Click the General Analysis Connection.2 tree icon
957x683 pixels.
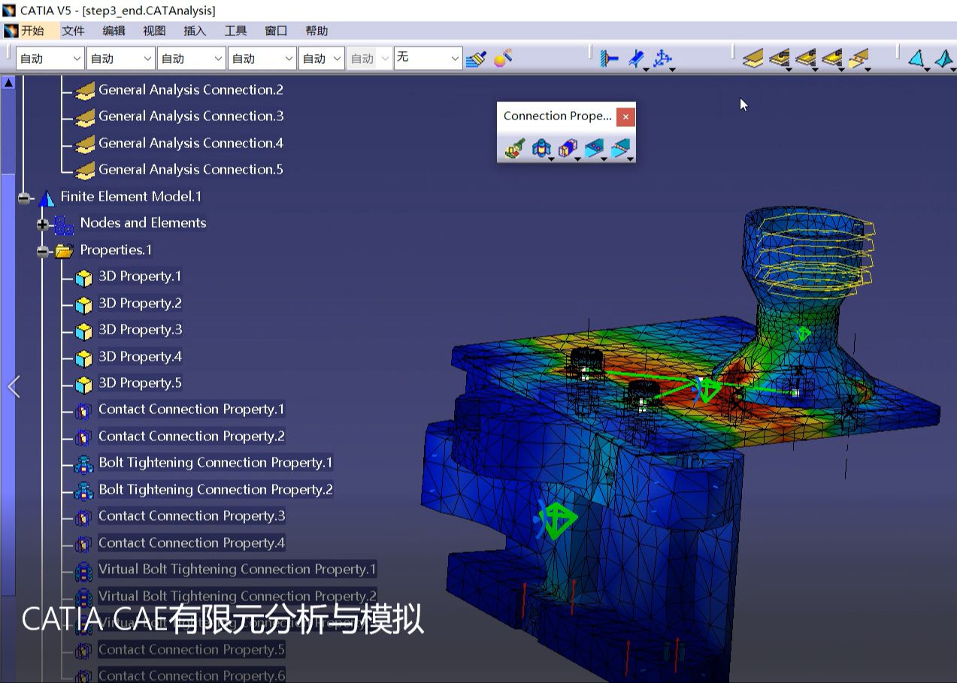[86, 91]
